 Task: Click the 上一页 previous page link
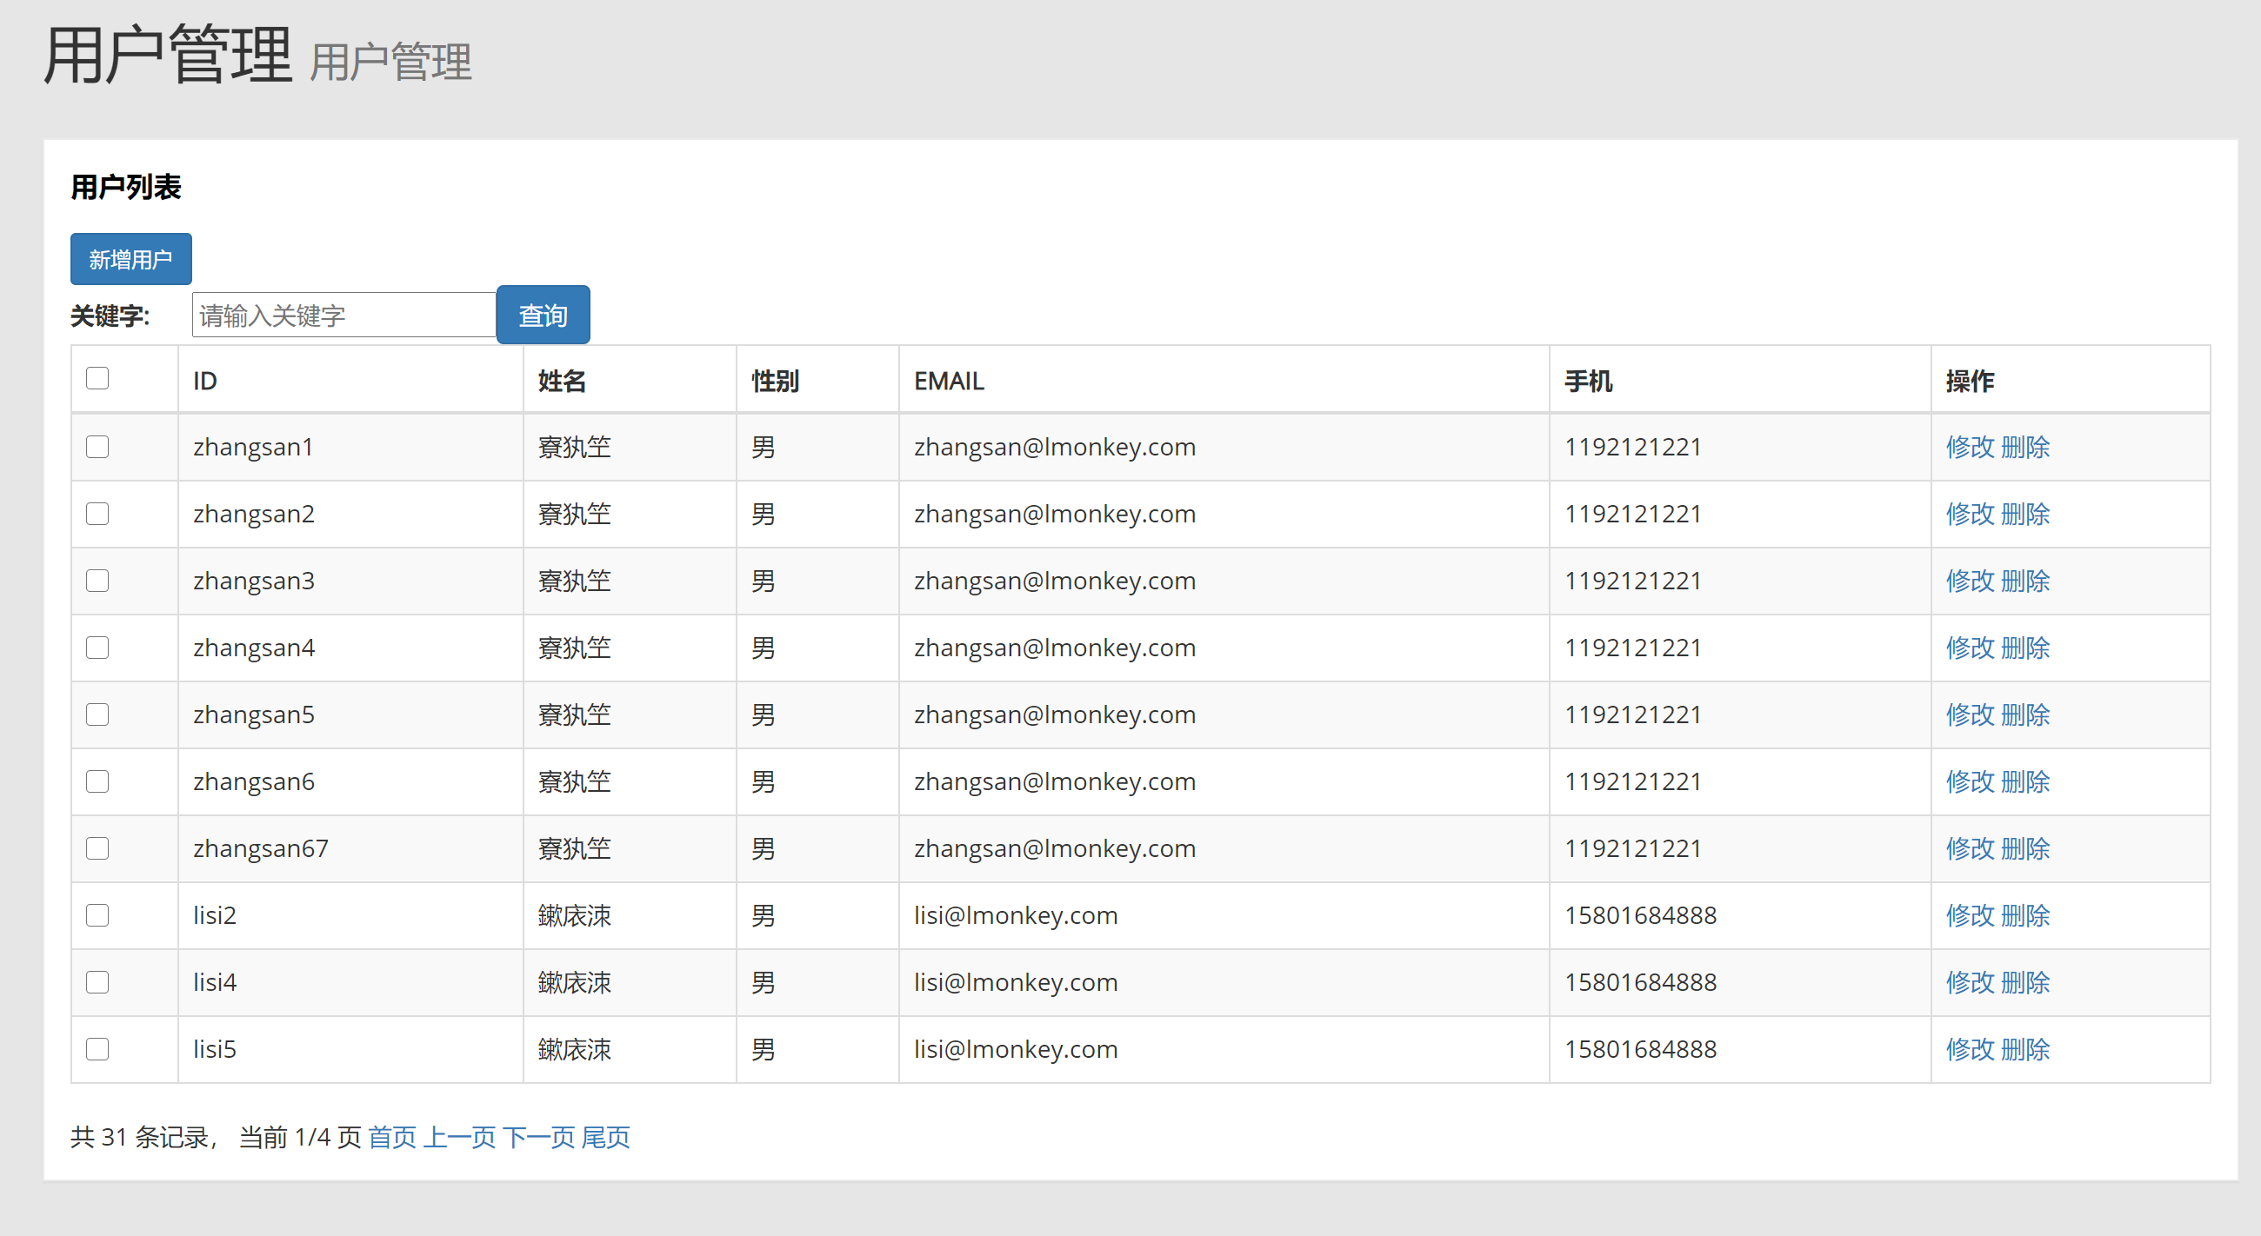click(x=459, y=1137)
